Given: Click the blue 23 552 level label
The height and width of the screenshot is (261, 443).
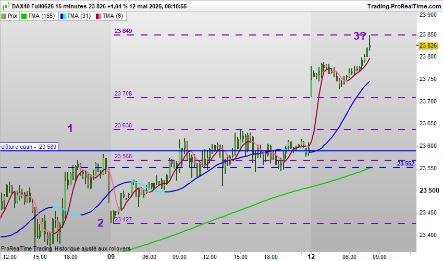Looking at the screenshot, I should [405, 163].
